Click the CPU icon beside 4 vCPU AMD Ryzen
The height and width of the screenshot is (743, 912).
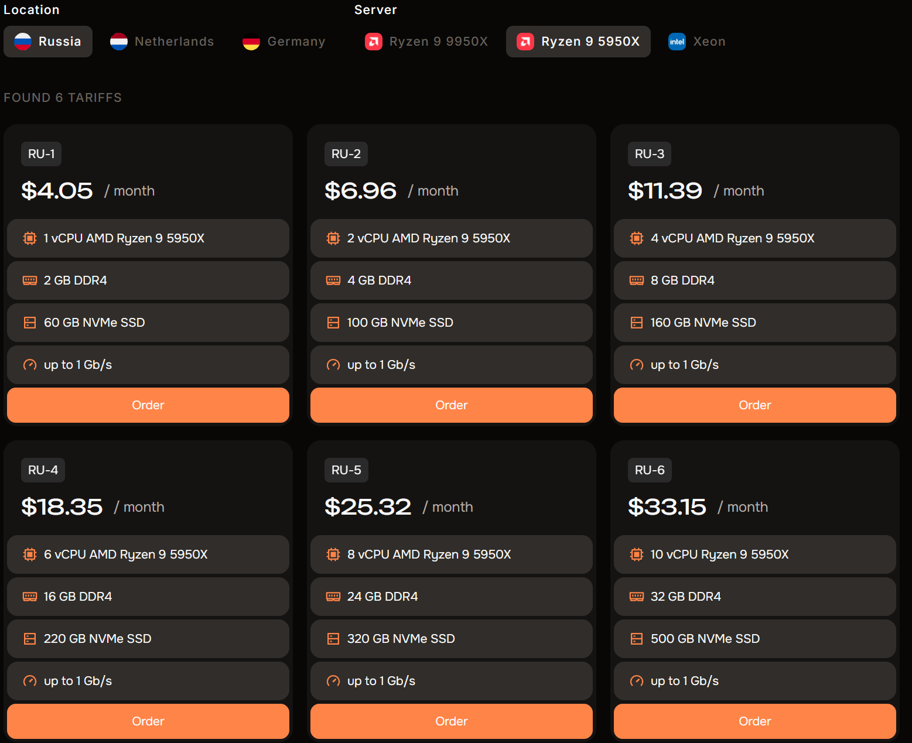point(637,238)
